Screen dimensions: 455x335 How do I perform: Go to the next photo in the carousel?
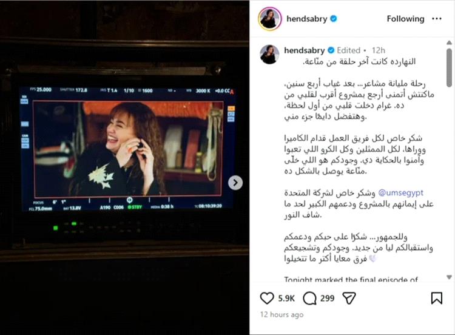coord(235,183)
